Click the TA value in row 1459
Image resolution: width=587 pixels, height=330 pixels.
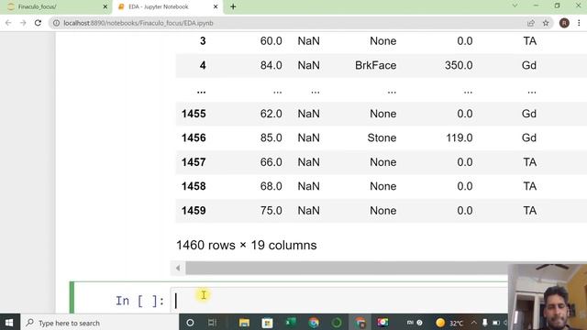[x=530, y=211]
